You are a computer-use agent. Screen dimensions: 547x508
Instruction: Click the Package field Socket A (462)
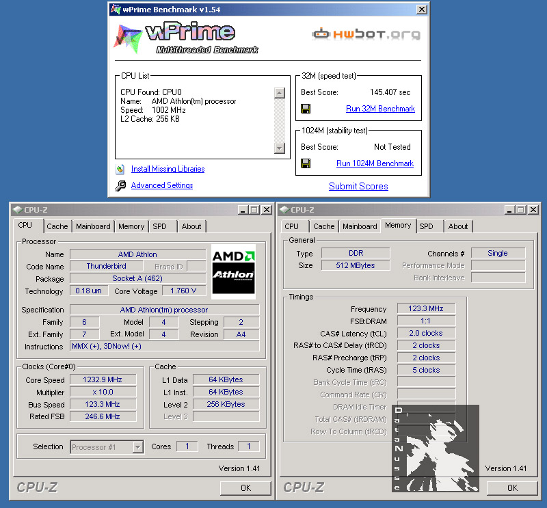pos(137,278)
